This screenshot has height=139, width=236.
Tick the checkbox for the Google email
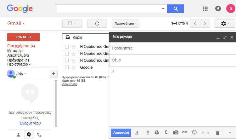[67, 67]
